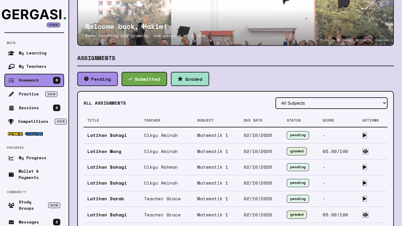Click the 85.00/100 score
This screenshot has width=402, height=226.
tap(335, 215)
